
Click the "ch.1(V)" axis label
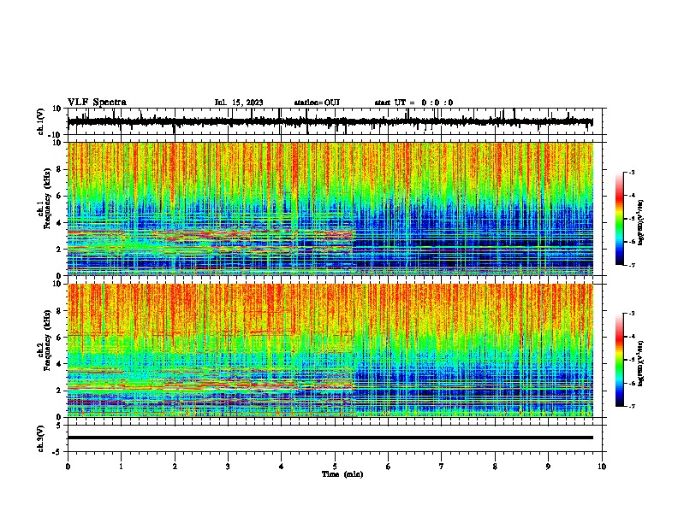pyautogui.click(x=40, y=121)
